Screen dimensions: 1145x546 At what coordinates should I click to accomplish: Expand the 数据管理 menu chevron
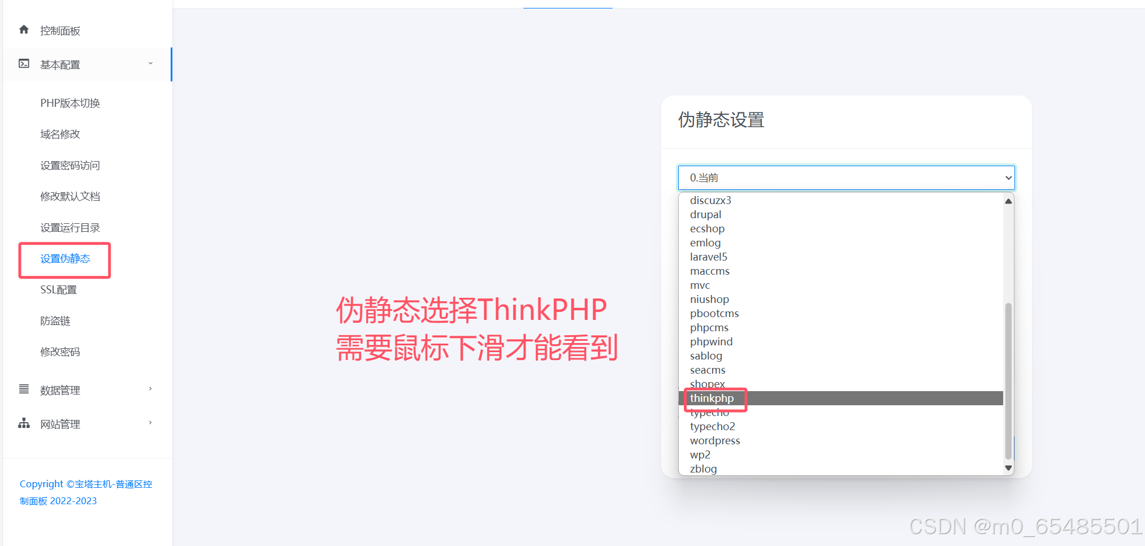click(150, 389)
